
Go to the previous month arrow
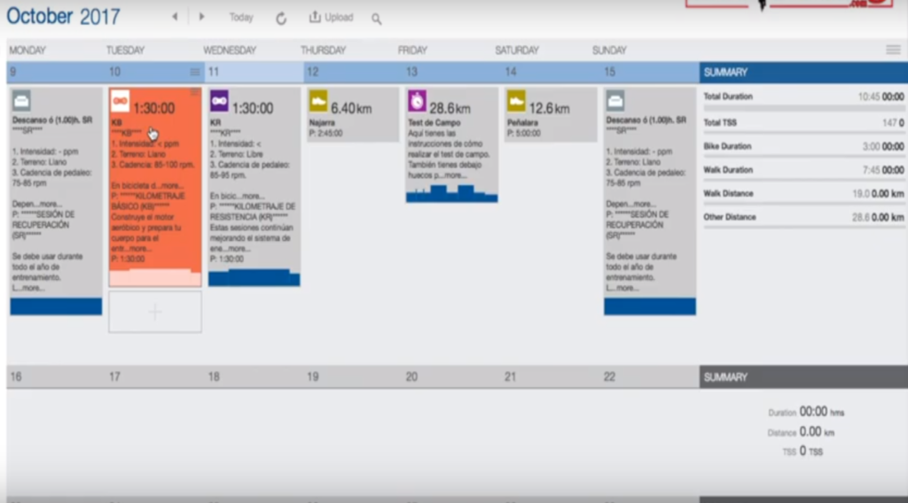[x=175, y=17]
